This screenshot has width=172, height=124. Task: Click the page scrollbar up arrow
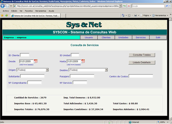[170, 19]
